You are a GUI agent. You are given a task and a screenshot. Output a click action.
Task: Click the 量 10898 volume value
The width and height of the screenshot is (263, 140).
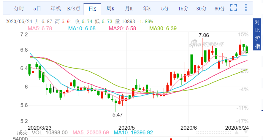click(125, 21)
